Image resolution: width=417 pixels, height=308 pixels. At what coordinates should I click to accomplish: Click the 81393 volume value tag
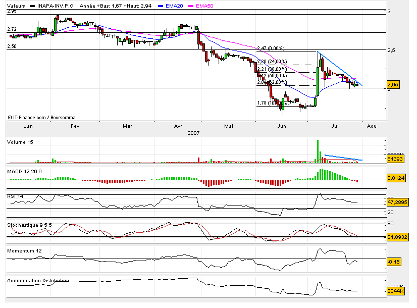396,159
